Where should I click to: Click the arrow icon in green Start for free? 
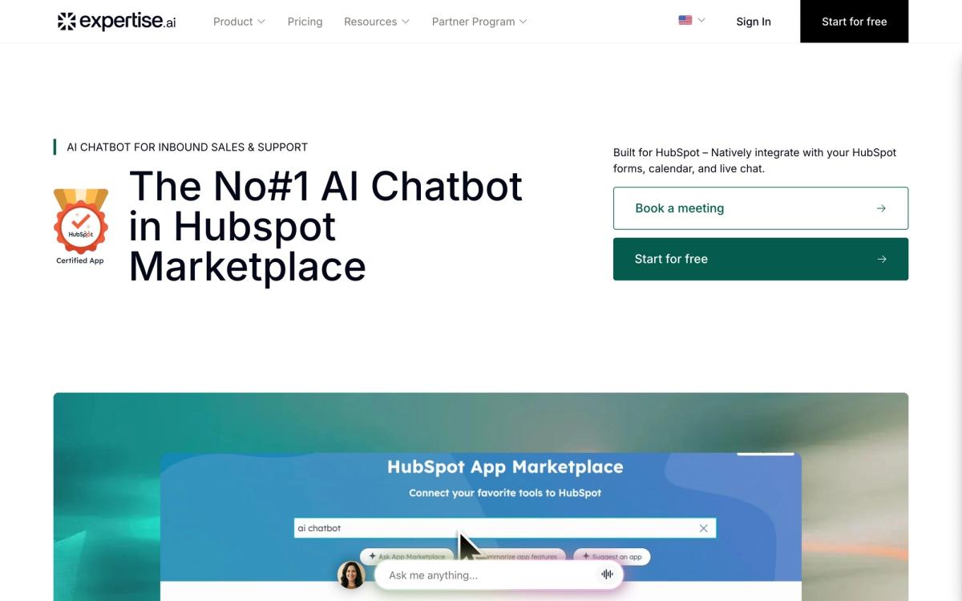click(881, 259)
